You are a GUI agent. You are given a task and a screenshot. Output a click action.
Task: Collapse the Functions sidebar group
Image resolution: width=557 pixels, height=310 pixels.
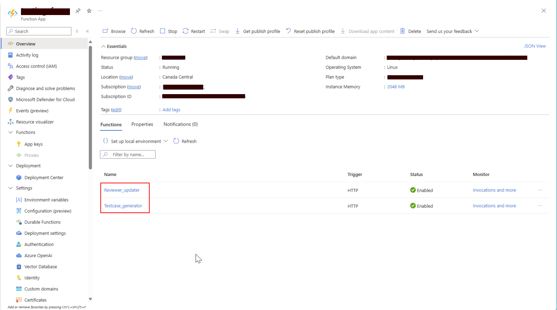coord(10,132)
